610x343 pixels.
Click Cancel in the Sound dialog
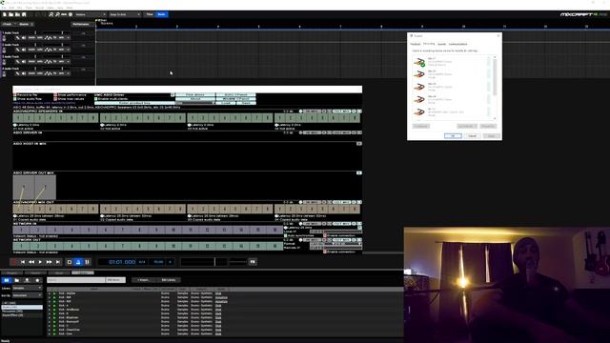[473, 135]
